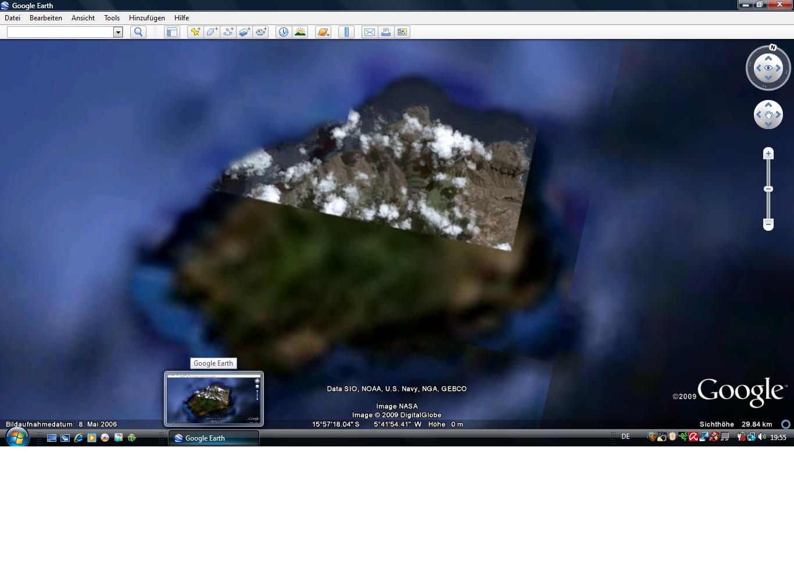Screen dimensions: 794x565
Task: Open the Tools menu
Action: click(x=112, y=18)
